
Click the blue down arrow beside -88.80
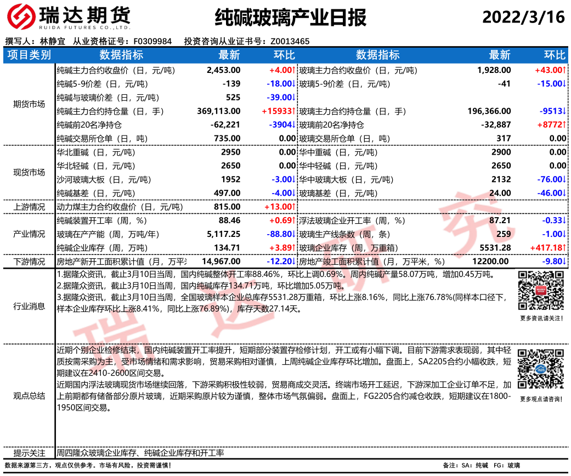(294, 234)
